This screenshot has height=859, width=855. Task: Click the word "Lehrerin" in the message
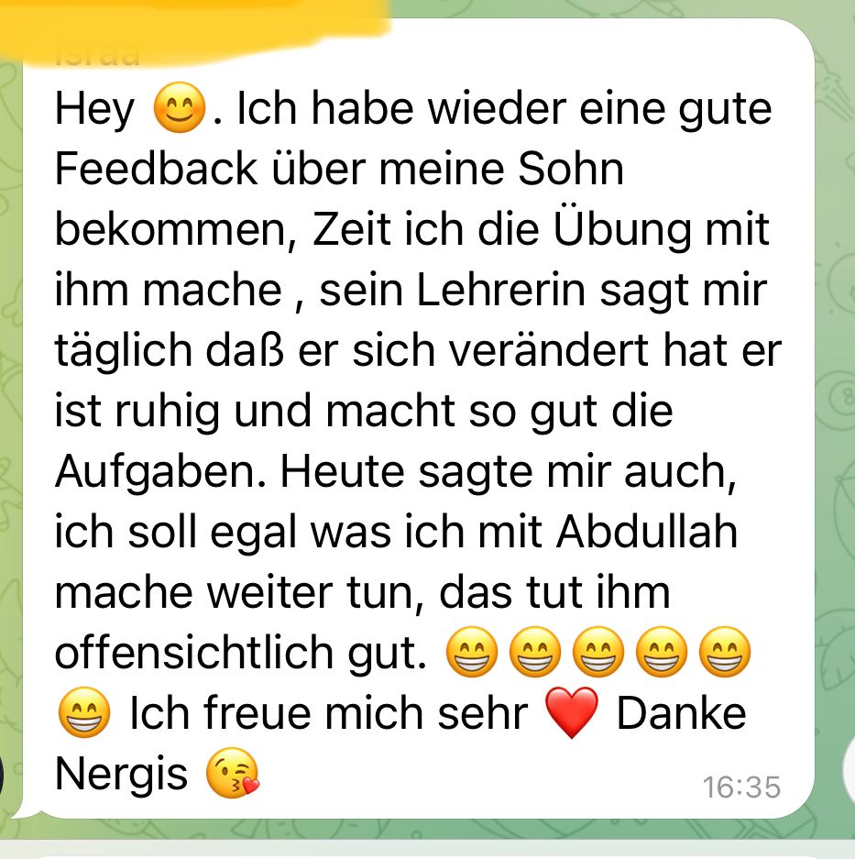(501, 290)
